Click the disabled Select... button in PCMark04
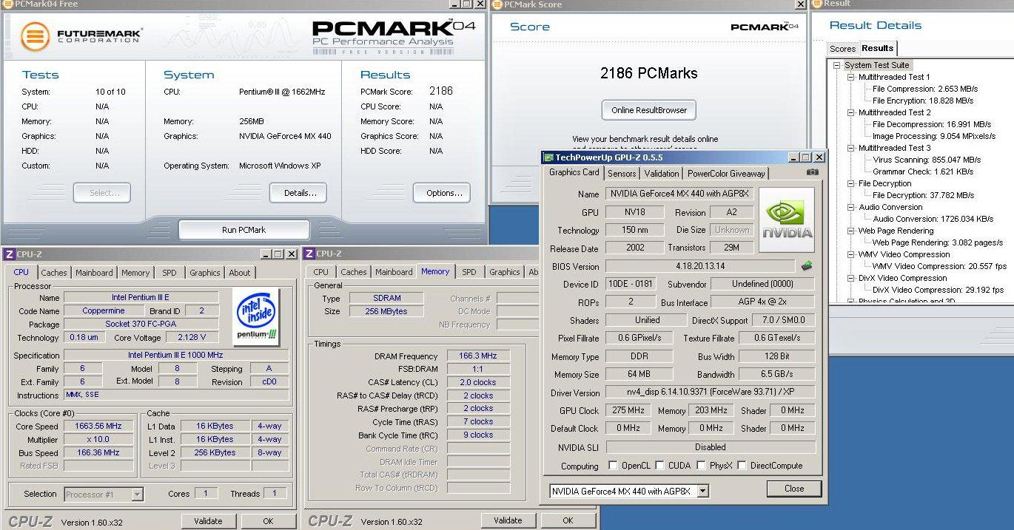The width and height of the screenshot is (1014, 530). (x=102, y=193)
